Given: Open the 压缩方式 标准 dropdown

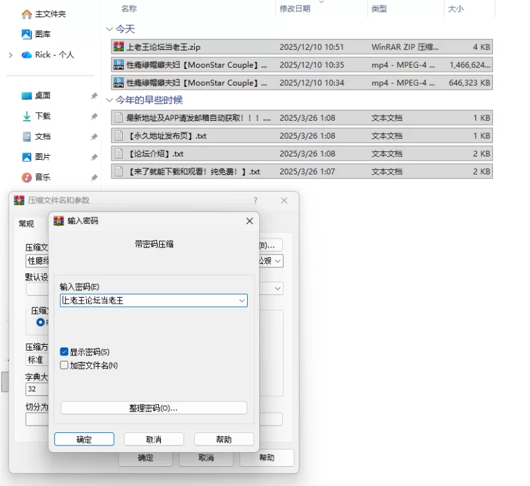Looking at the screenshot, I should pos(37,360).
